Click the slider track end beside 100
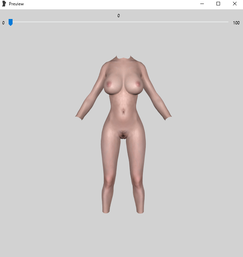The height and width of the screenshot is (257, 243). coord(227,22)
